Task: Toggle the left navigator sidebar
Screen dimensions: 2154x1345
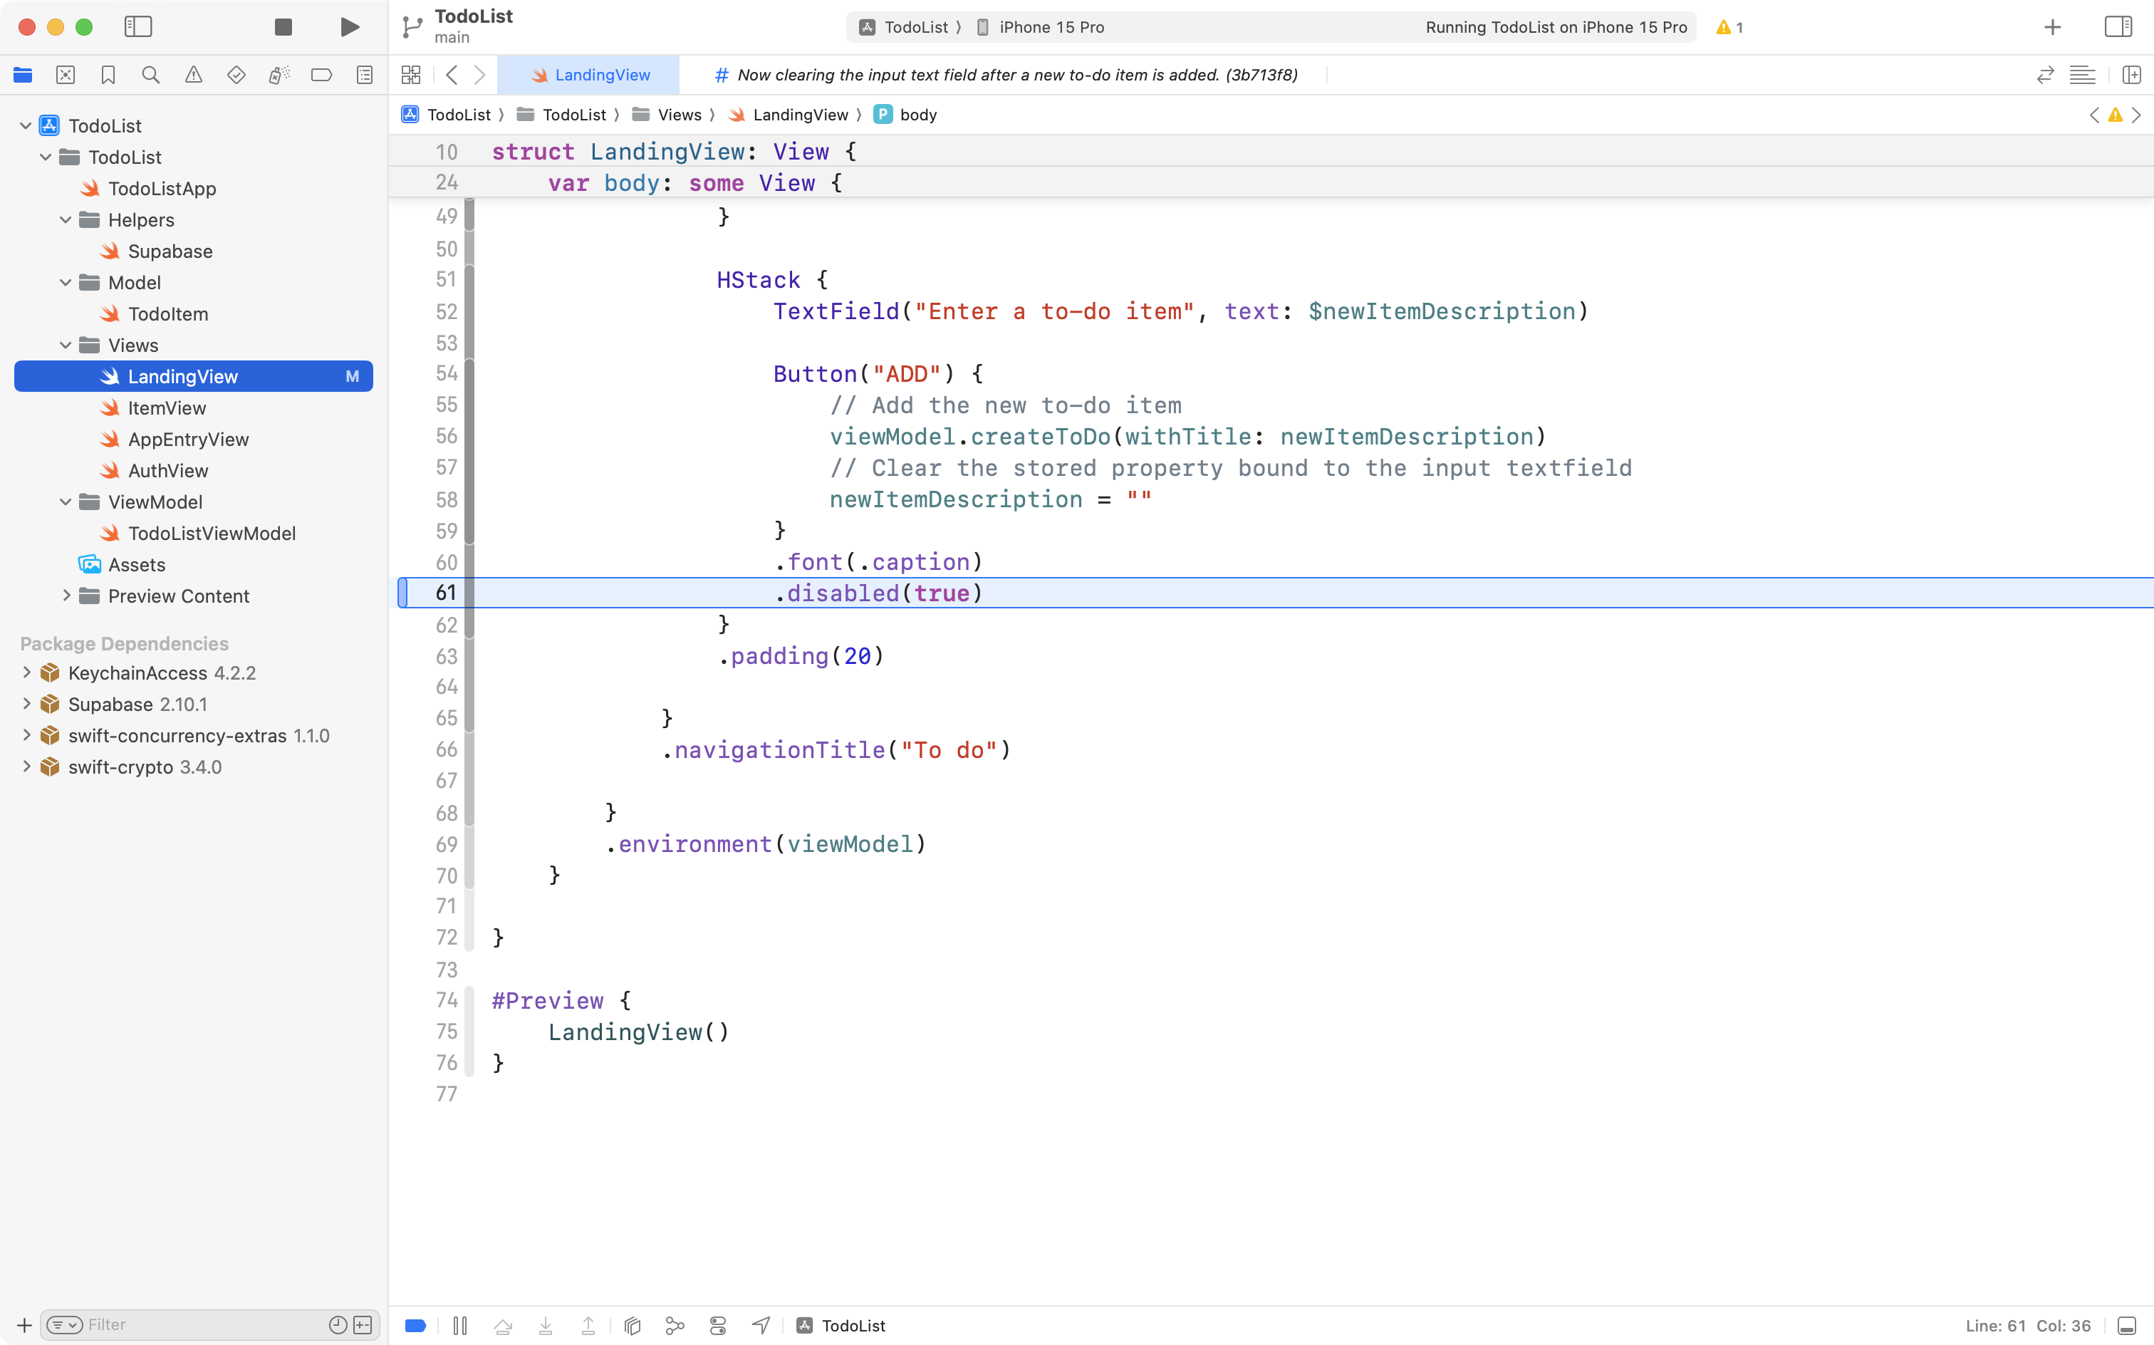Action: [139, 26]
